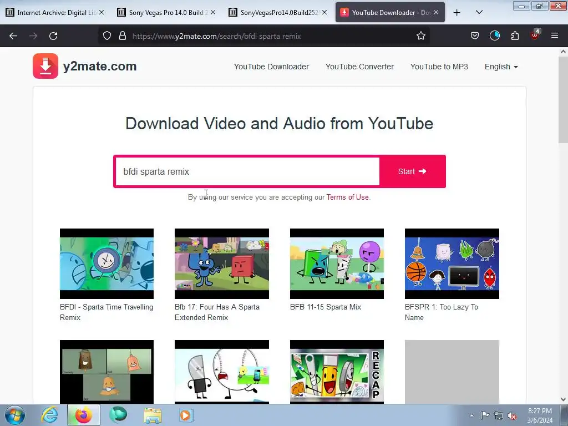
Task: Click the Bfb 17: Four Has A Sparta title
Action: [217, 312]
